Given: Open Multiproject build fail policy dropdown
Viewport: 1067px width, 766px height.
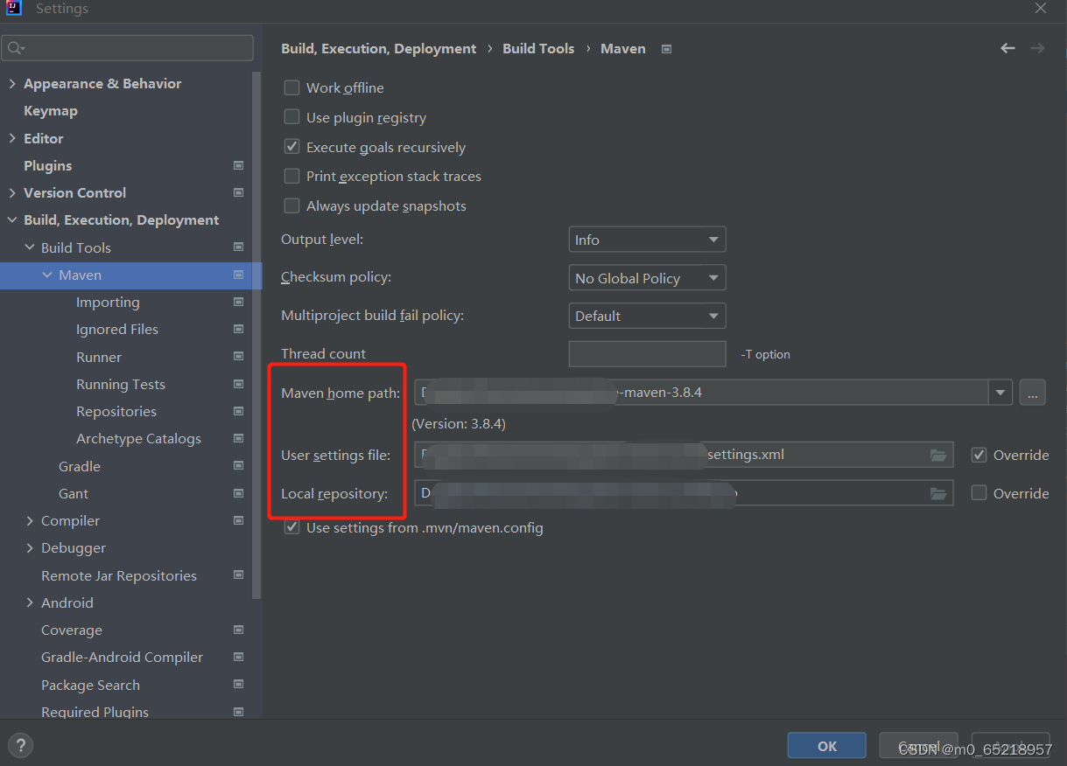Looking at the screenshot, I should click(x=647, y=316).
